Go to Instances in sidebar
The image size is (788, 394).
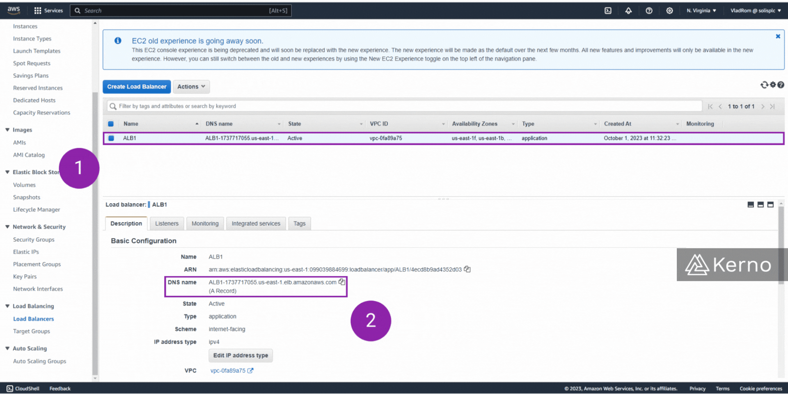[x=25, y=26]
